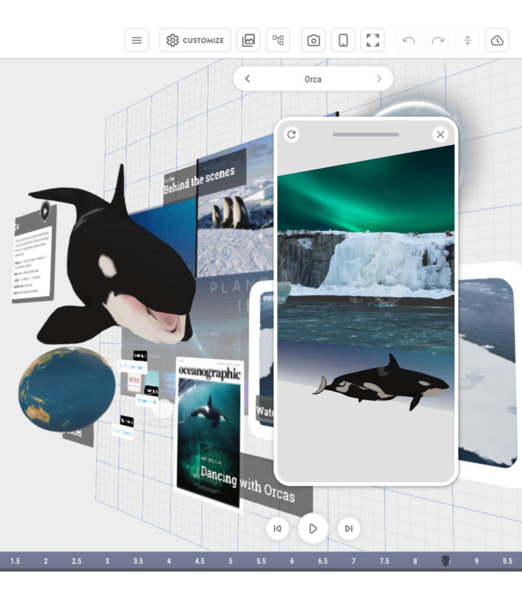522x591 pixels.
Task: Go to the previous scene before Orca
Action: click(x=247, y=78)
